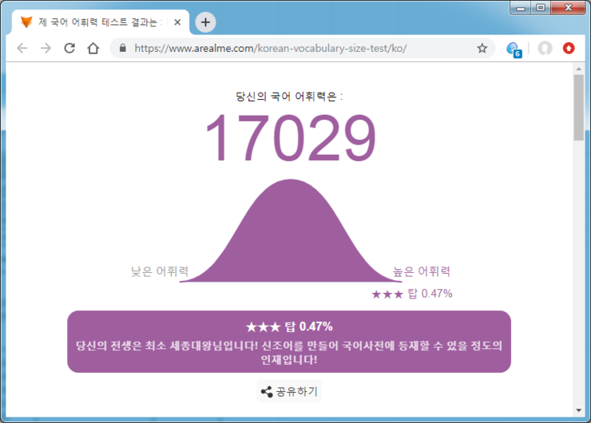Click the score number 17029
This screenshot has width=591, height=423.
pos(290,138)
